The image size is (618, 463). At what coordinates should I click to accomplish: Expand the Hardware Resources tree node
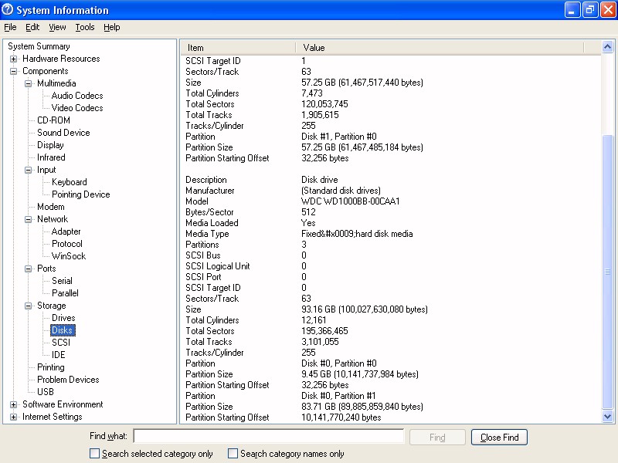[13, 59]
